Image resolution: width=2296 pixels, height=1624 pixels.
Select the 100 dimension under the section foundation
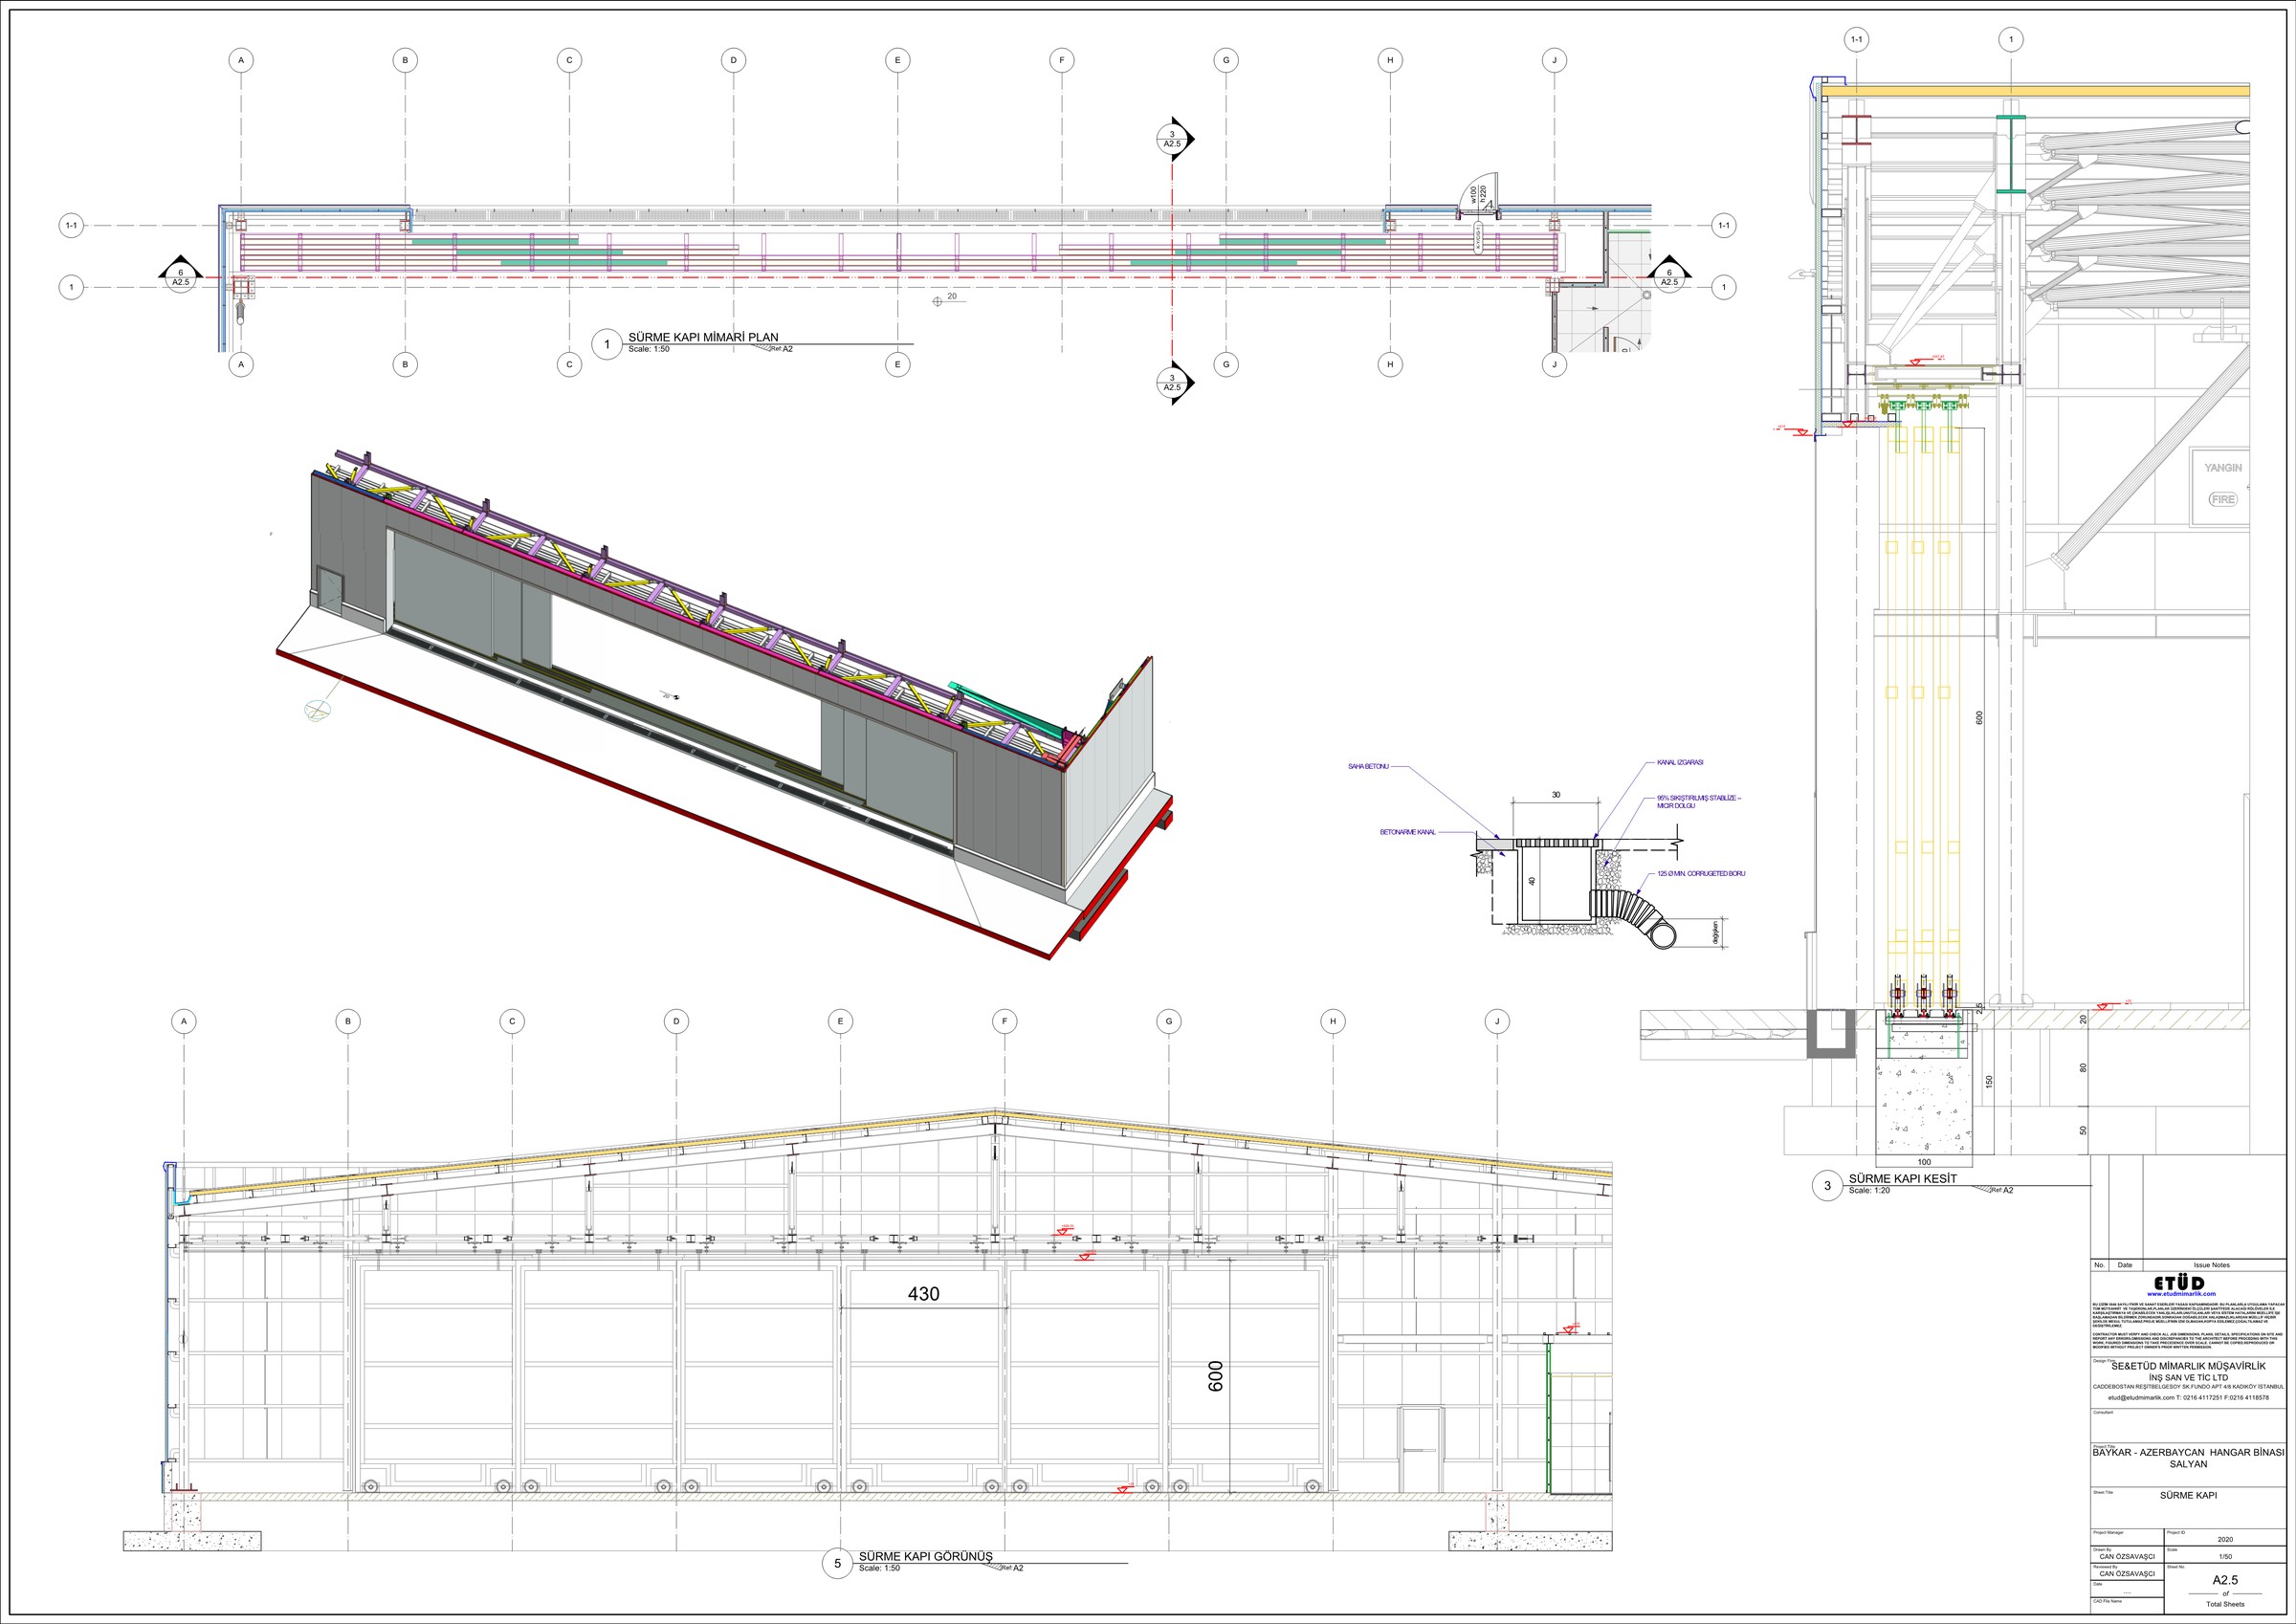coord(1924,1162)
